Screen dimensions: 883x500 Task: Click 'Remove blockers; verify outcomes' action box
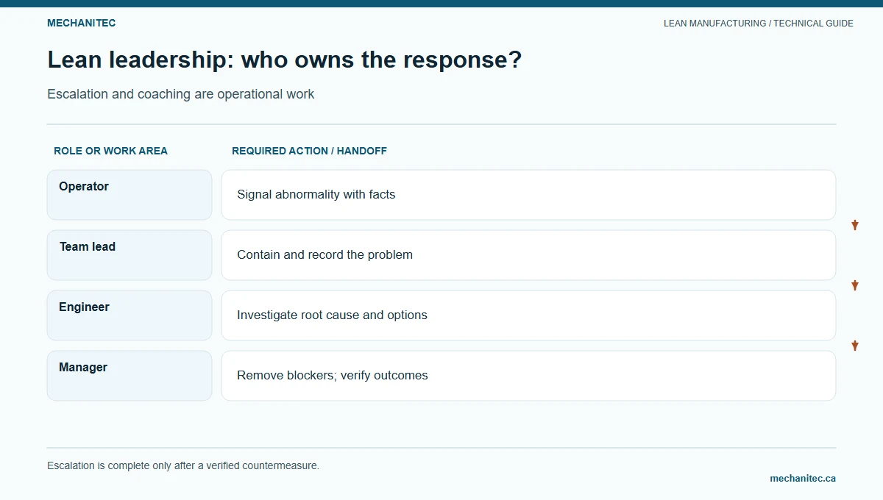(x=528, y=376)
